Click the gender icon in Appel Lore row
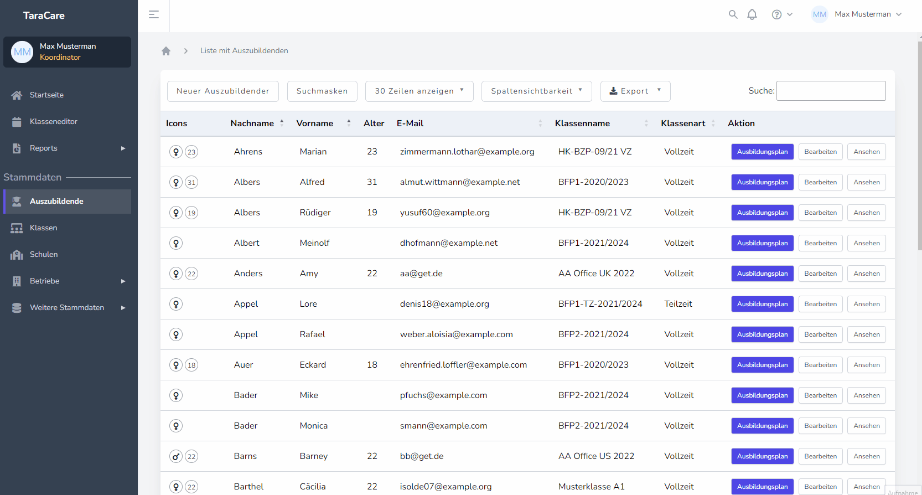 (176, 304)
